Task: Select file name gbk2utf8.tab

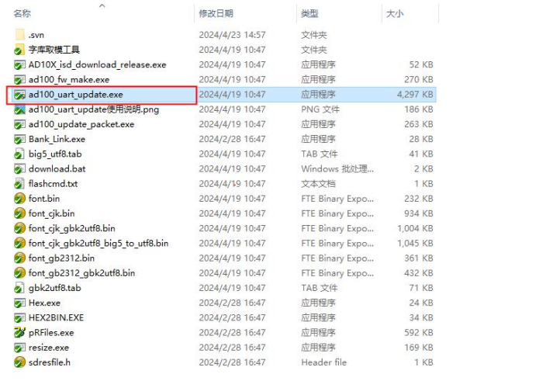Action: click(54, 288)
